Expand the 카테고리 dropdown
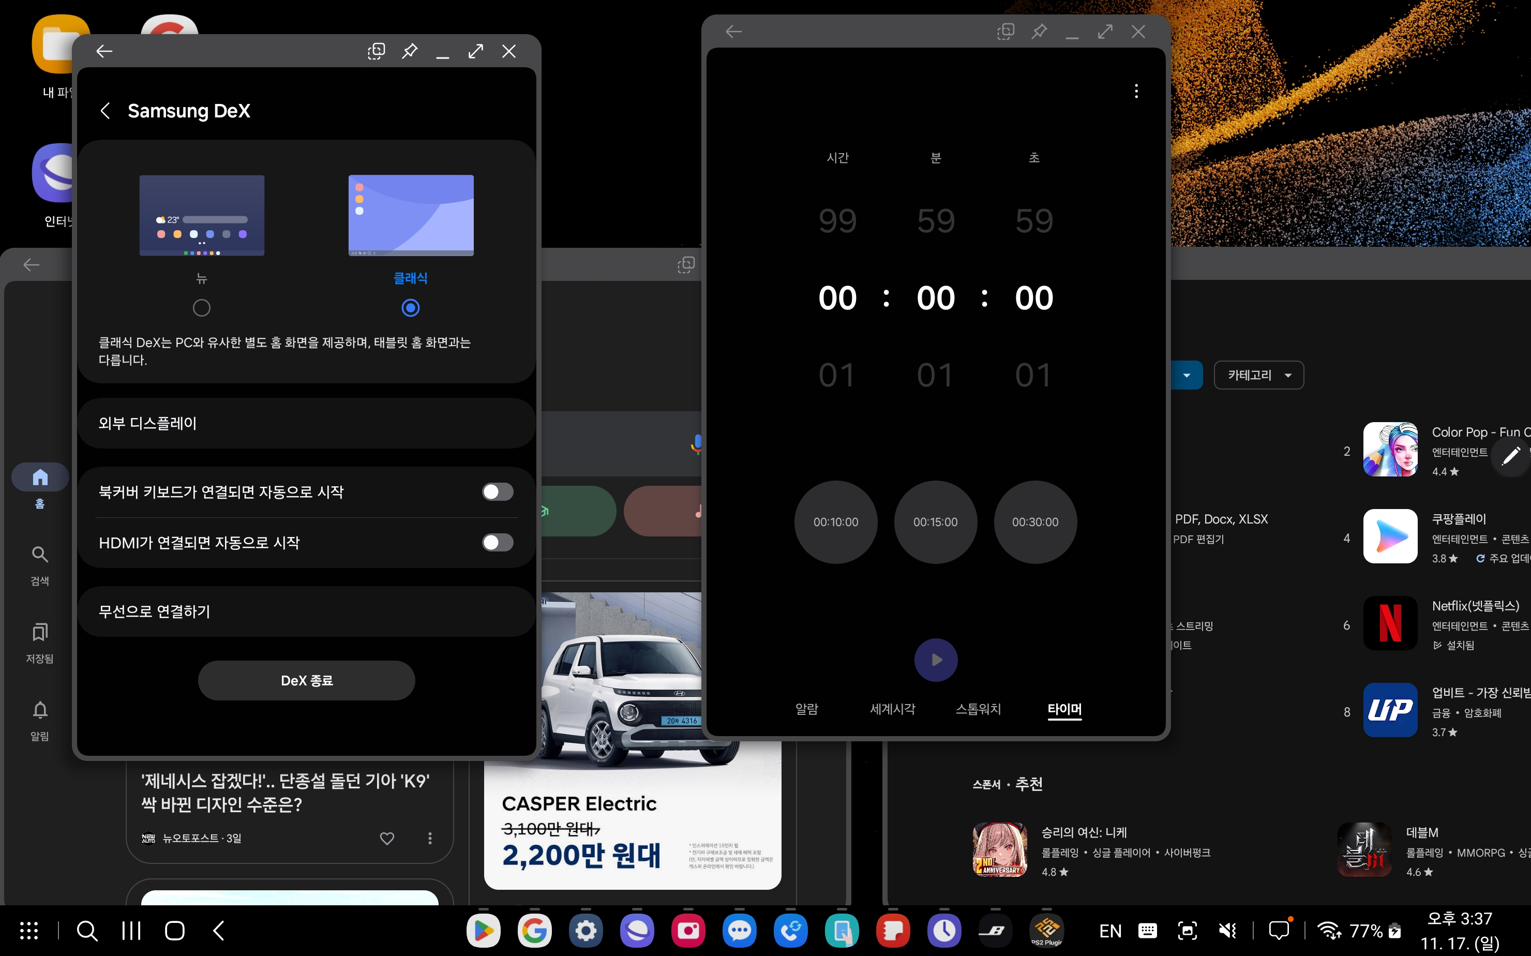1531x956 pixels. click(1258, 376)
